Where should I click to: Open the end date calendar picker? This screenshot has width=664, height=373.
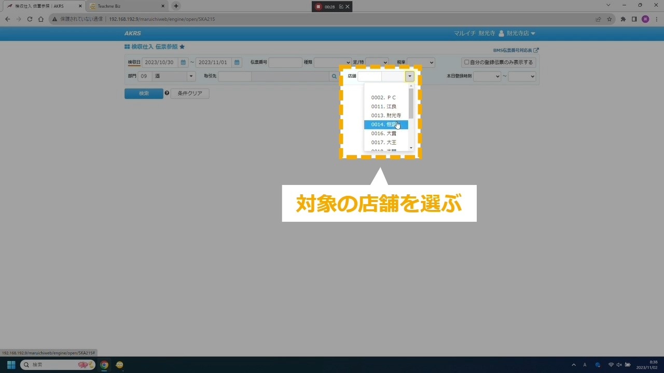pyautogui.click(x=237, y=62)
